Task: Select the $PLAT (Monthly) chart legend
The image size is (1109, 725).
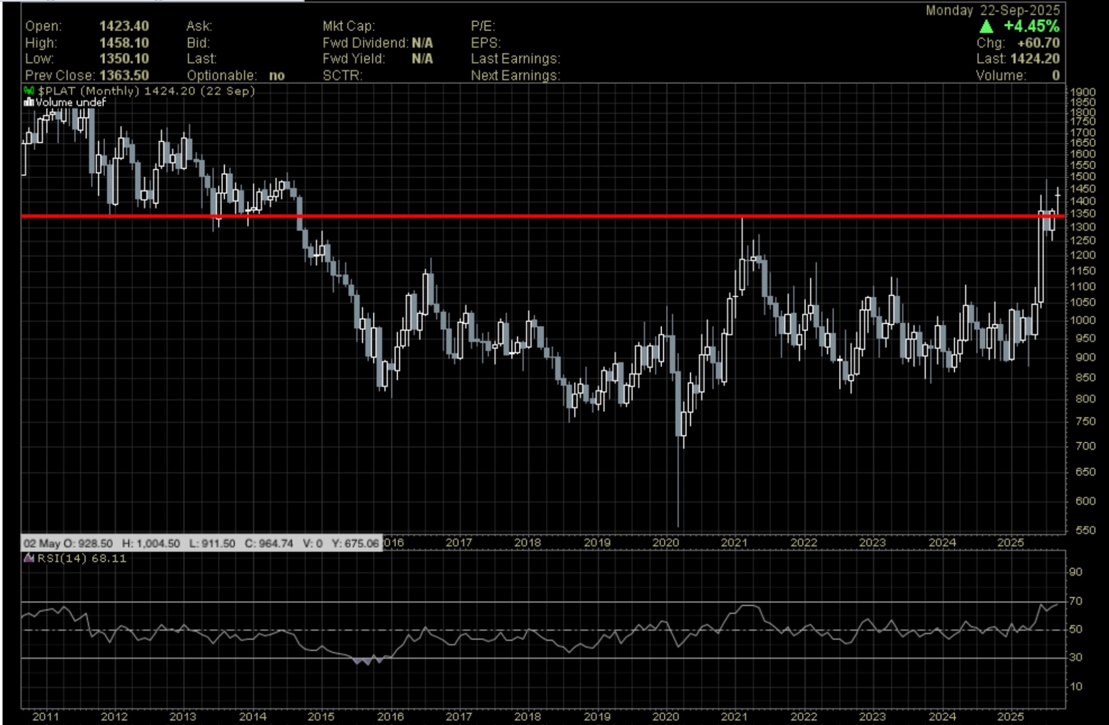Action: pyautogui.click(x=146, y=91)
